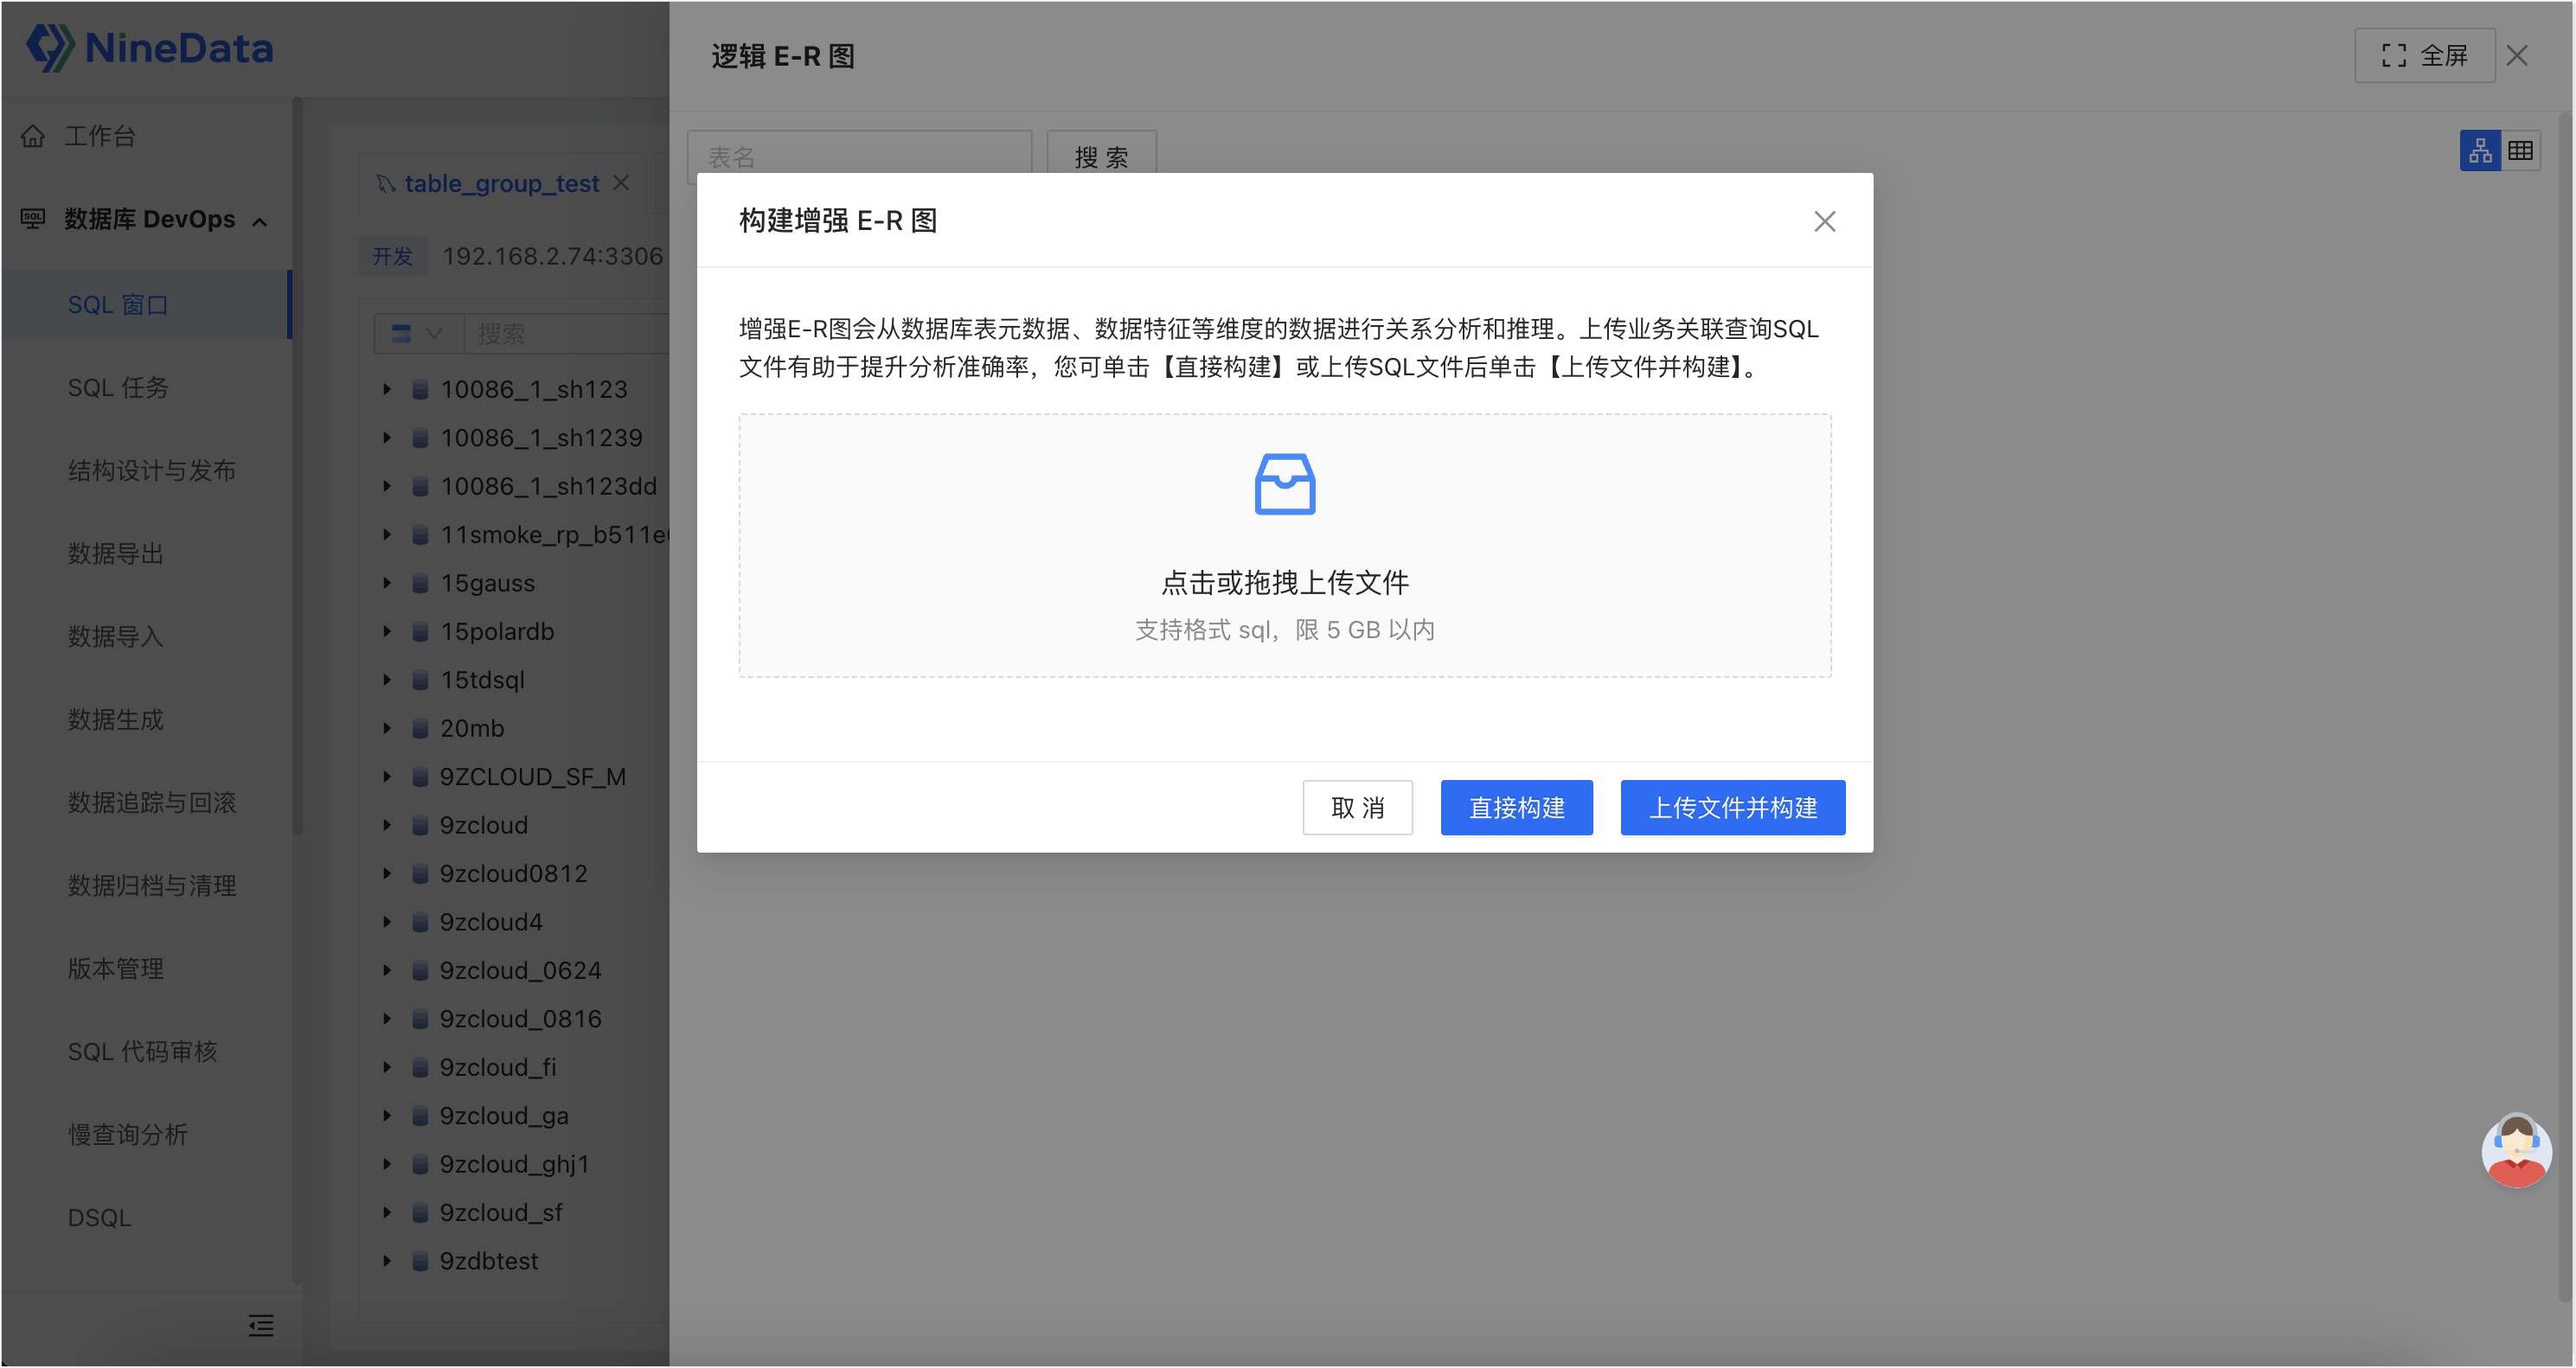Click the database icon of 15polardb

[421, 631]
